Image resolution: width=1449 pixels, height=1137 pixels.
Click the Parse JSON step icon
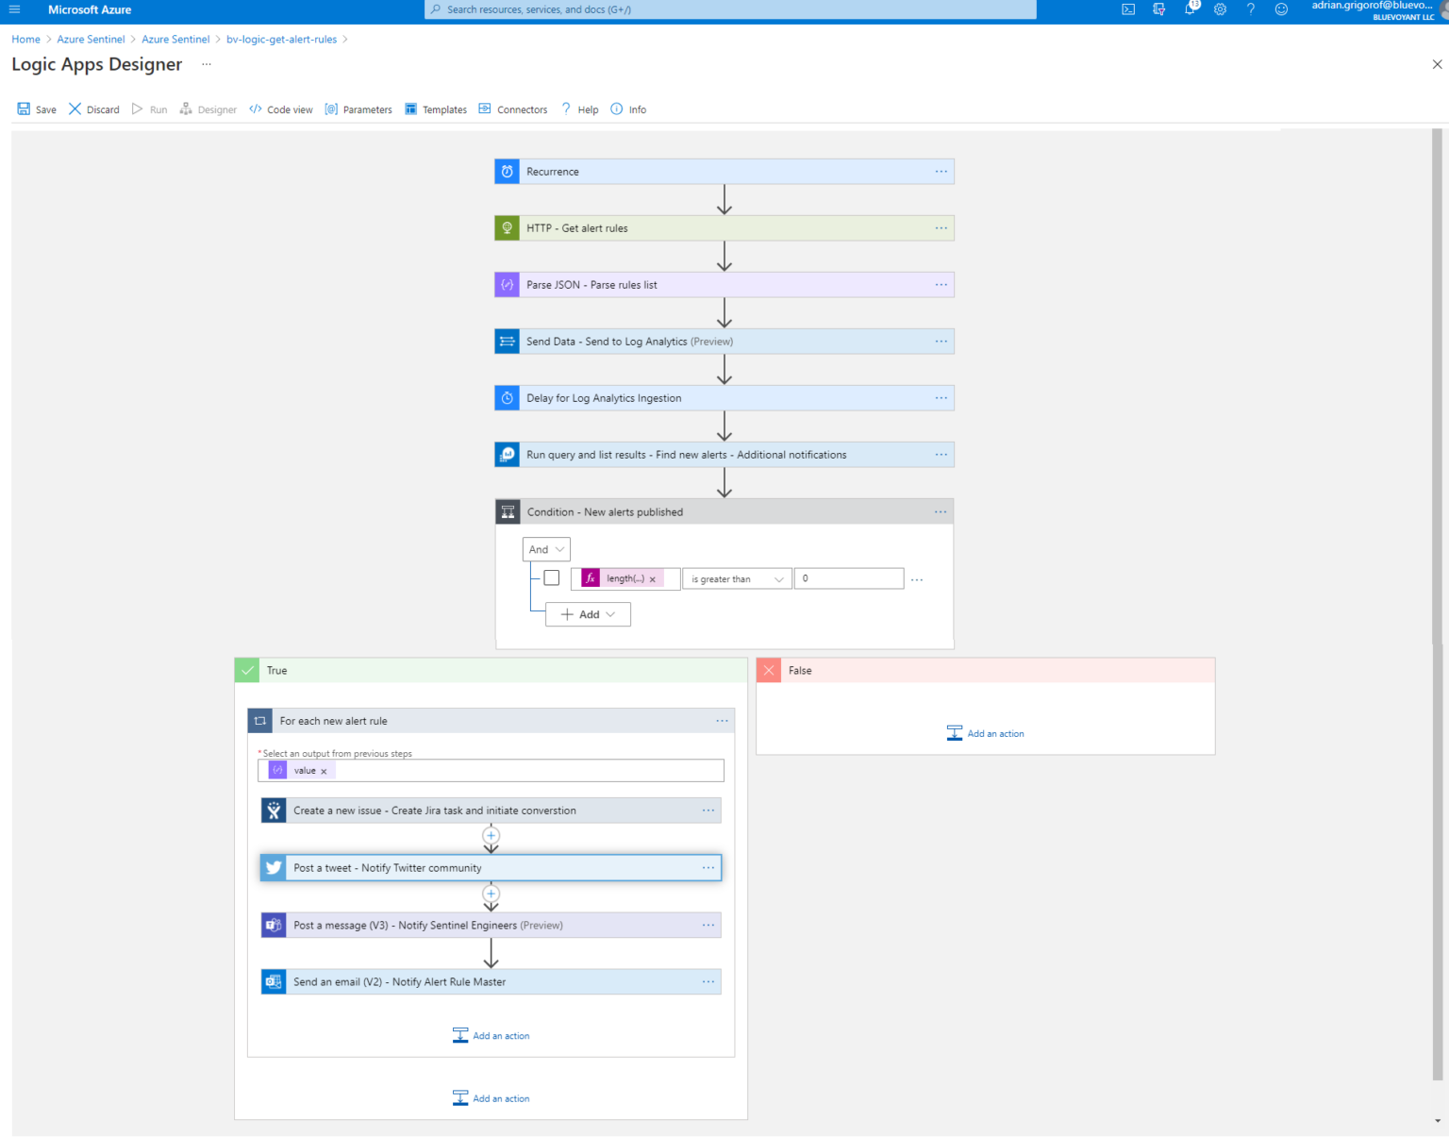(x=507, y=284)
